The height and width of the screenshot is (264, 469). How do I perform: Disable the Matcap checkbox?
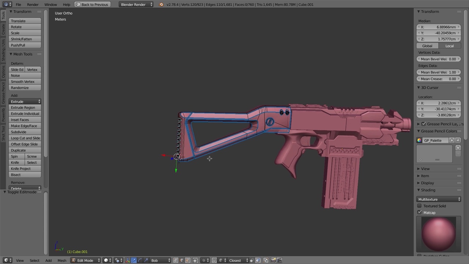pos(420,213)
